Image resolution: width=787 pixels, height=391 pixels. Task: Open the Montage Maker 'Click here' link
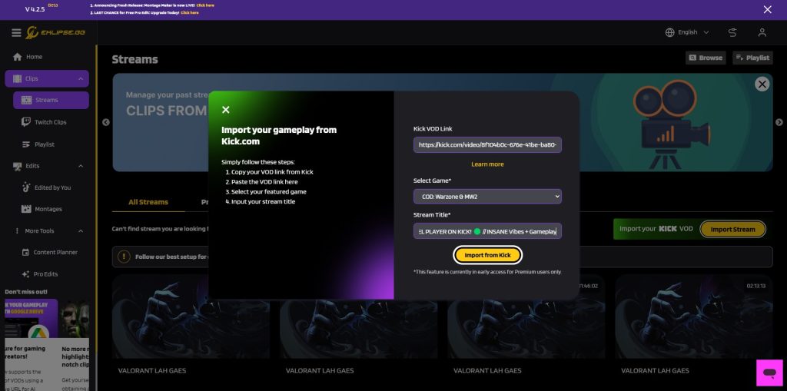coord(205,5)
